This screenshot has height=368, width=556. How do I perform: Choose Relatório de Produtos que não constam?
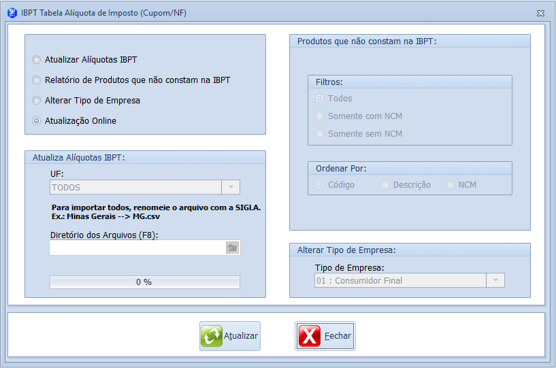[37, 80]
